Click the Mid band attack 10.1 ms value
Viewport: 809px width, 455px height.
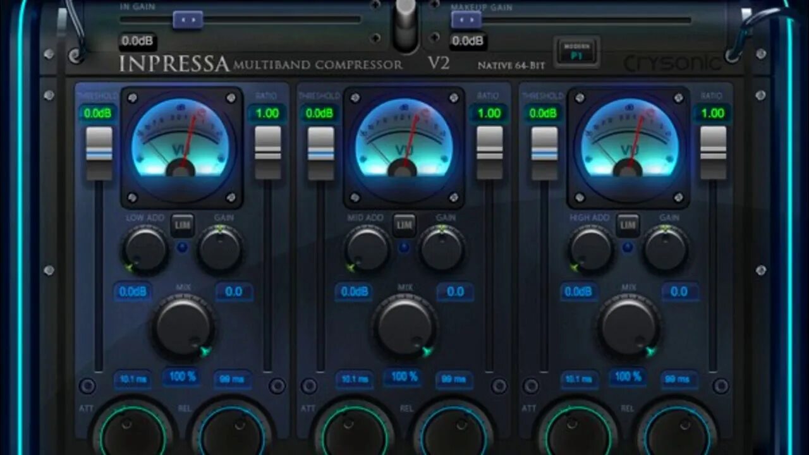[x=355, y=380]
